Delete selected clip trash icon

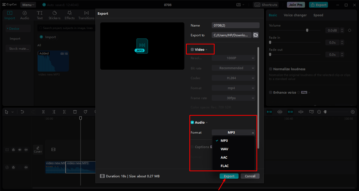75,112
